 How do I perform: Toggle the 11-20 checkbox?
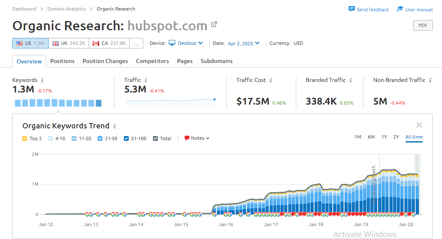click(74, 138)
